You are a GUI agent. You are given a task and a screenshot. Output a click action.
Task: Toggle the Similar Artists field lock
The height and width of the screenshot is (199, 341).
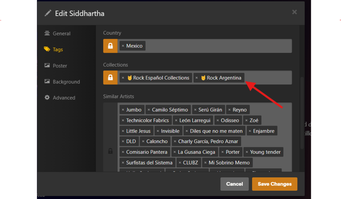[110, 151]
